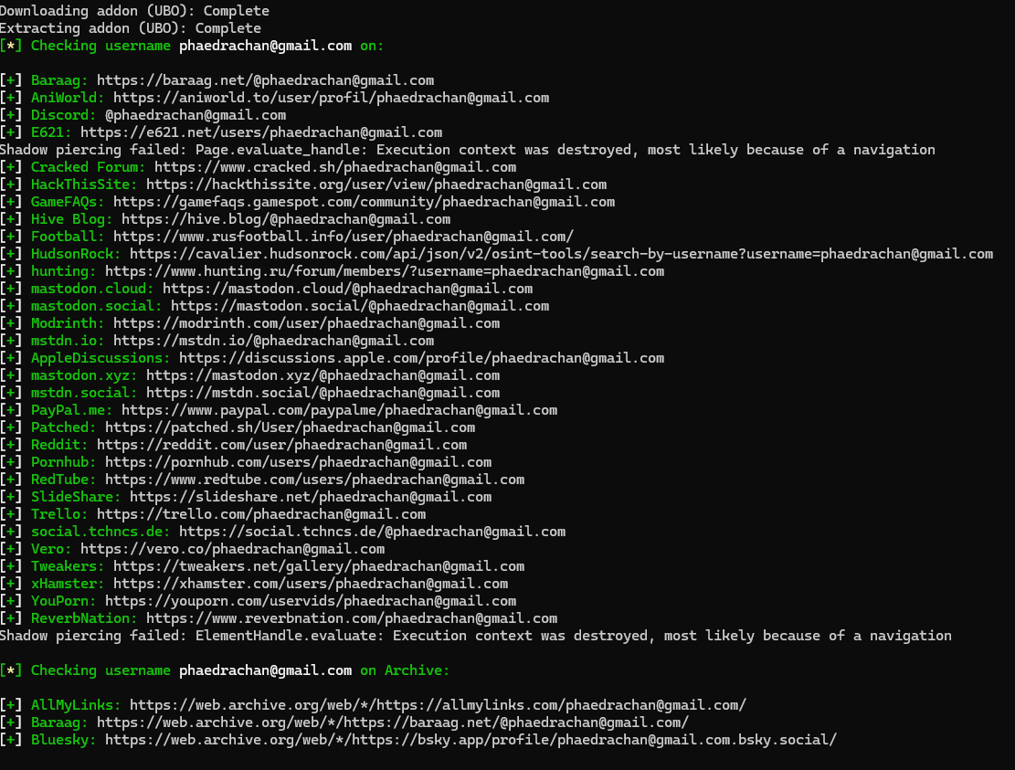Viewport: 1015px width, 770px height.
Task: Click the green 'Modrinth:' label
Action: click(68, 323)
